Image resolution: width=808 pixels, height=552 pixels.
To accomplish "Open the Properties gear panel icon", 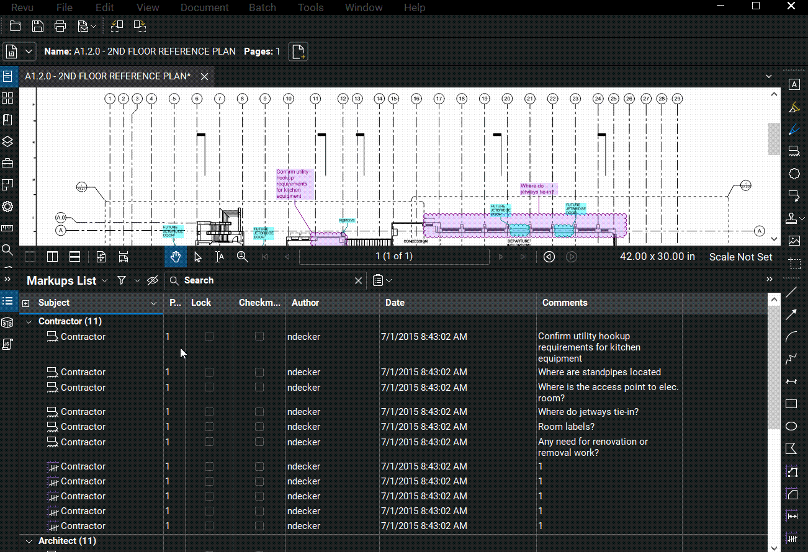I will click(7, 207).
